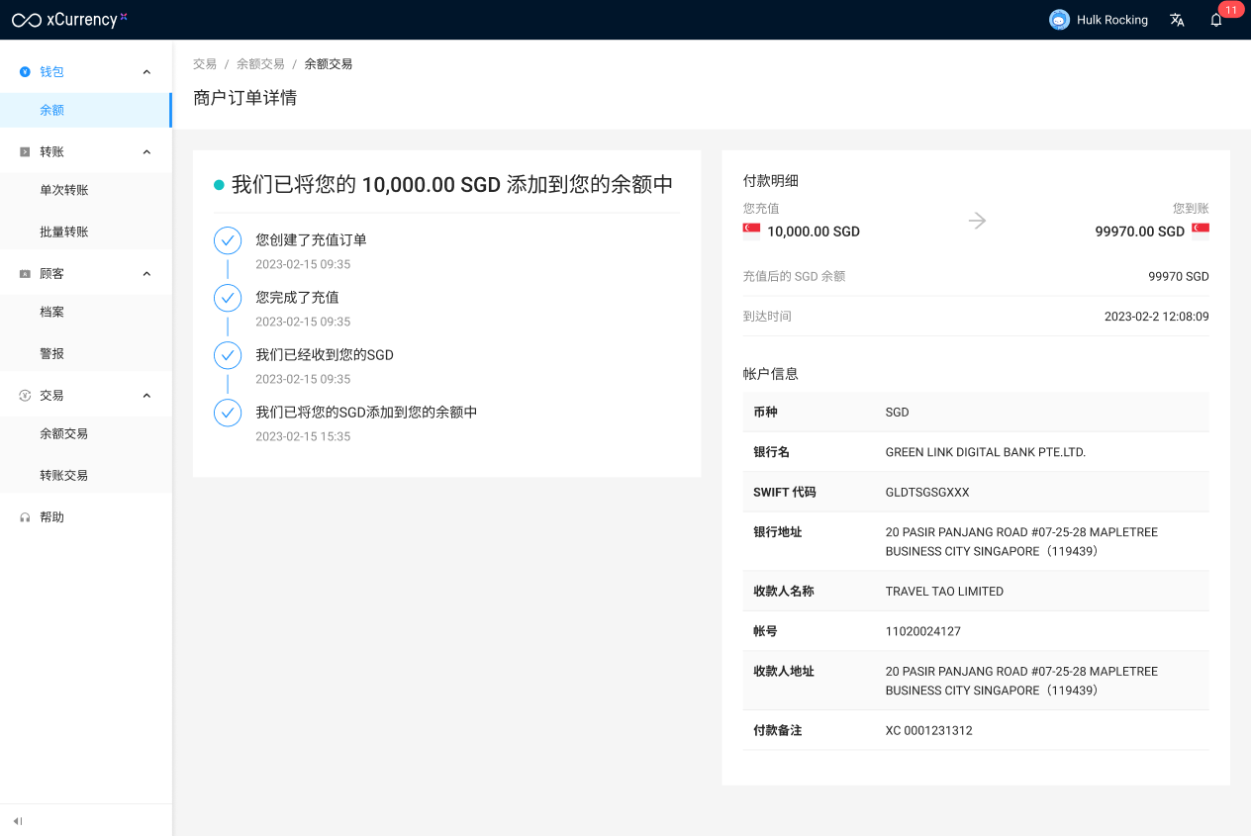Click check icon for 您创建了充值订单
This screenshot has height=836, width=1251.
click(x=228, y=240)
